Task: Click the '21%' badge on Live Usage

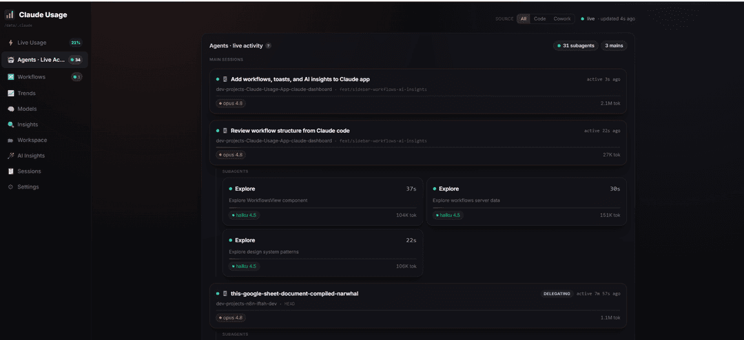Action: pos(76,43)
